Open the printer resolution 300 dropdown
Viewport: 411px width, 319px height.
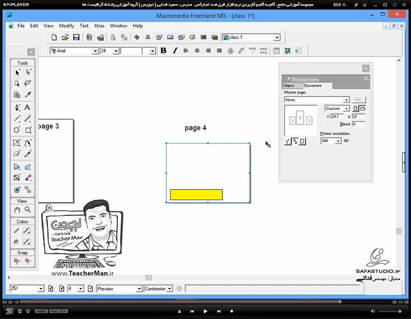coord(338,141)
